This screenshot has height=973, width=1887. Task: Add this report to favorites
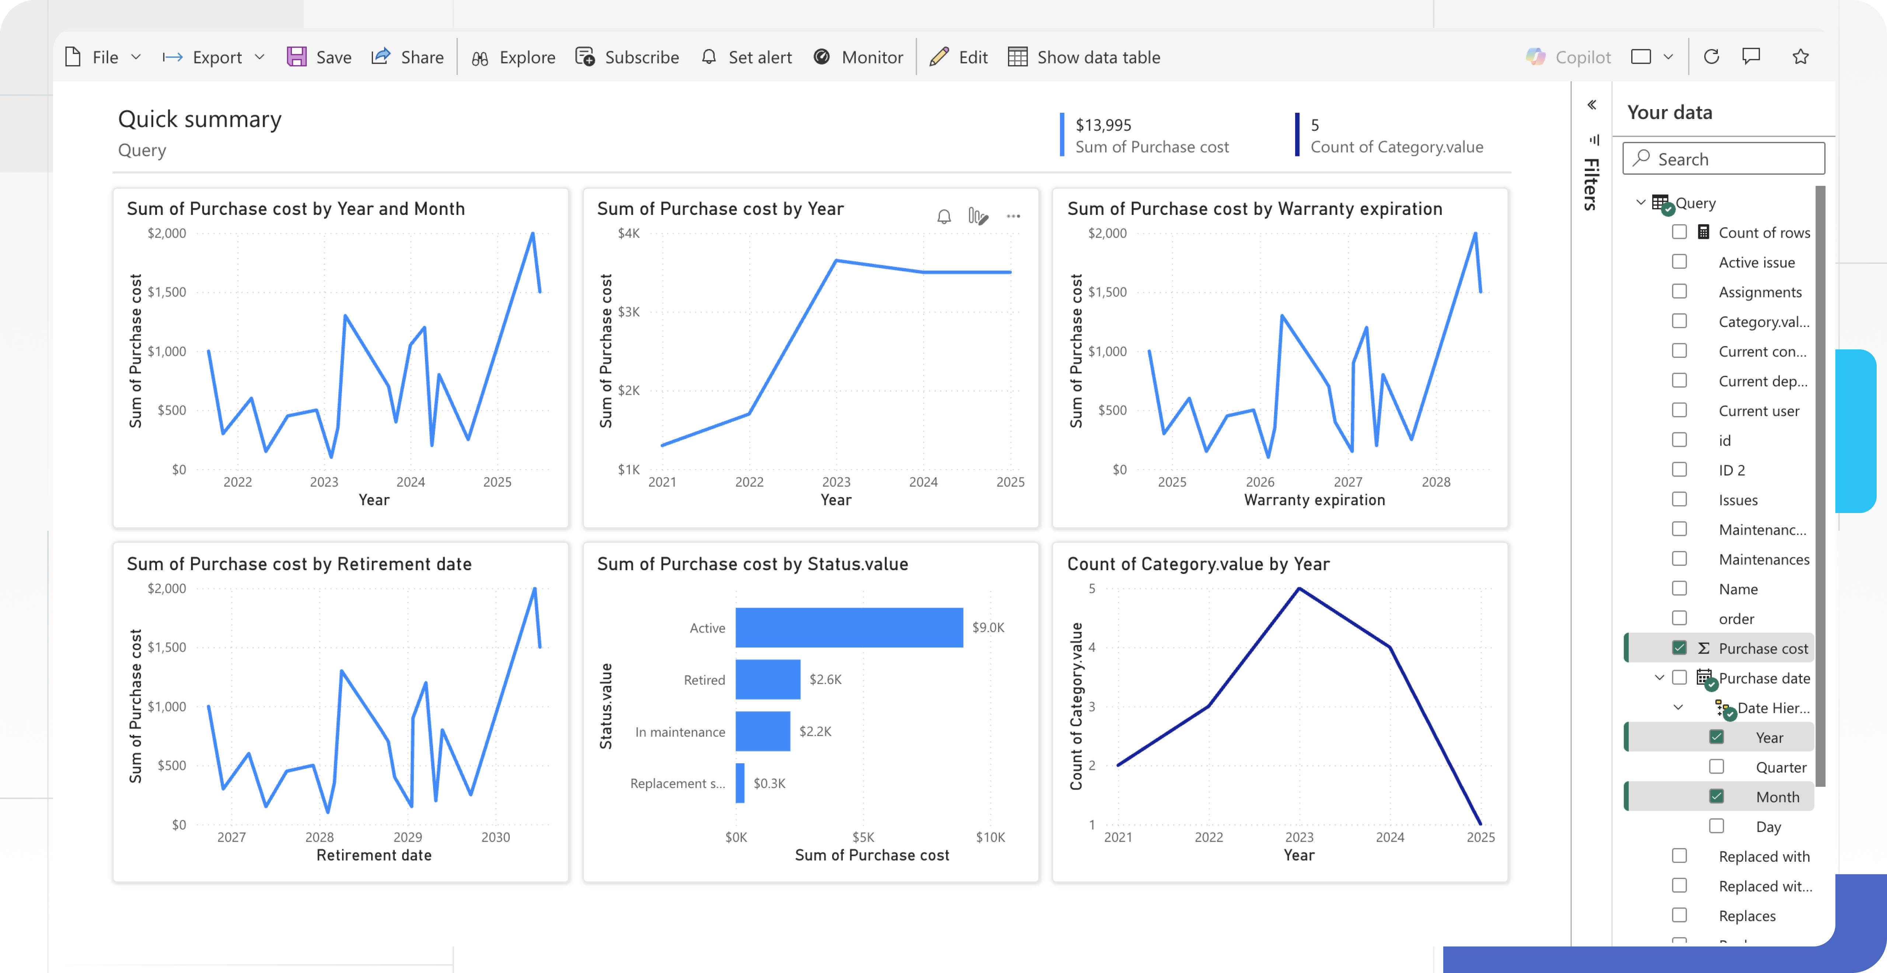(1801, 57)
